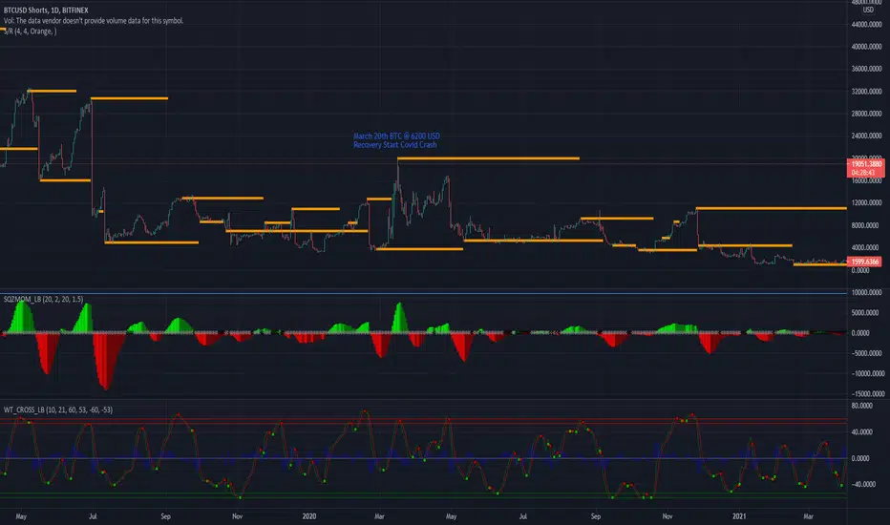Image resolution: width=890 pixels, height=525 pixels.
Task: Click the 32000.0000 price axis label
Action: [867, 92]
